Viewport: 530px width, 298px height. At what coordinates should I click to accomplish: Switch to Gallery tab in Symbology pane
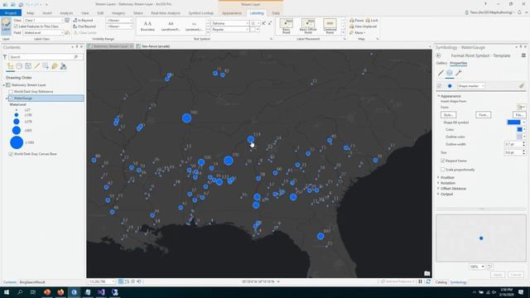click(441, 63)
